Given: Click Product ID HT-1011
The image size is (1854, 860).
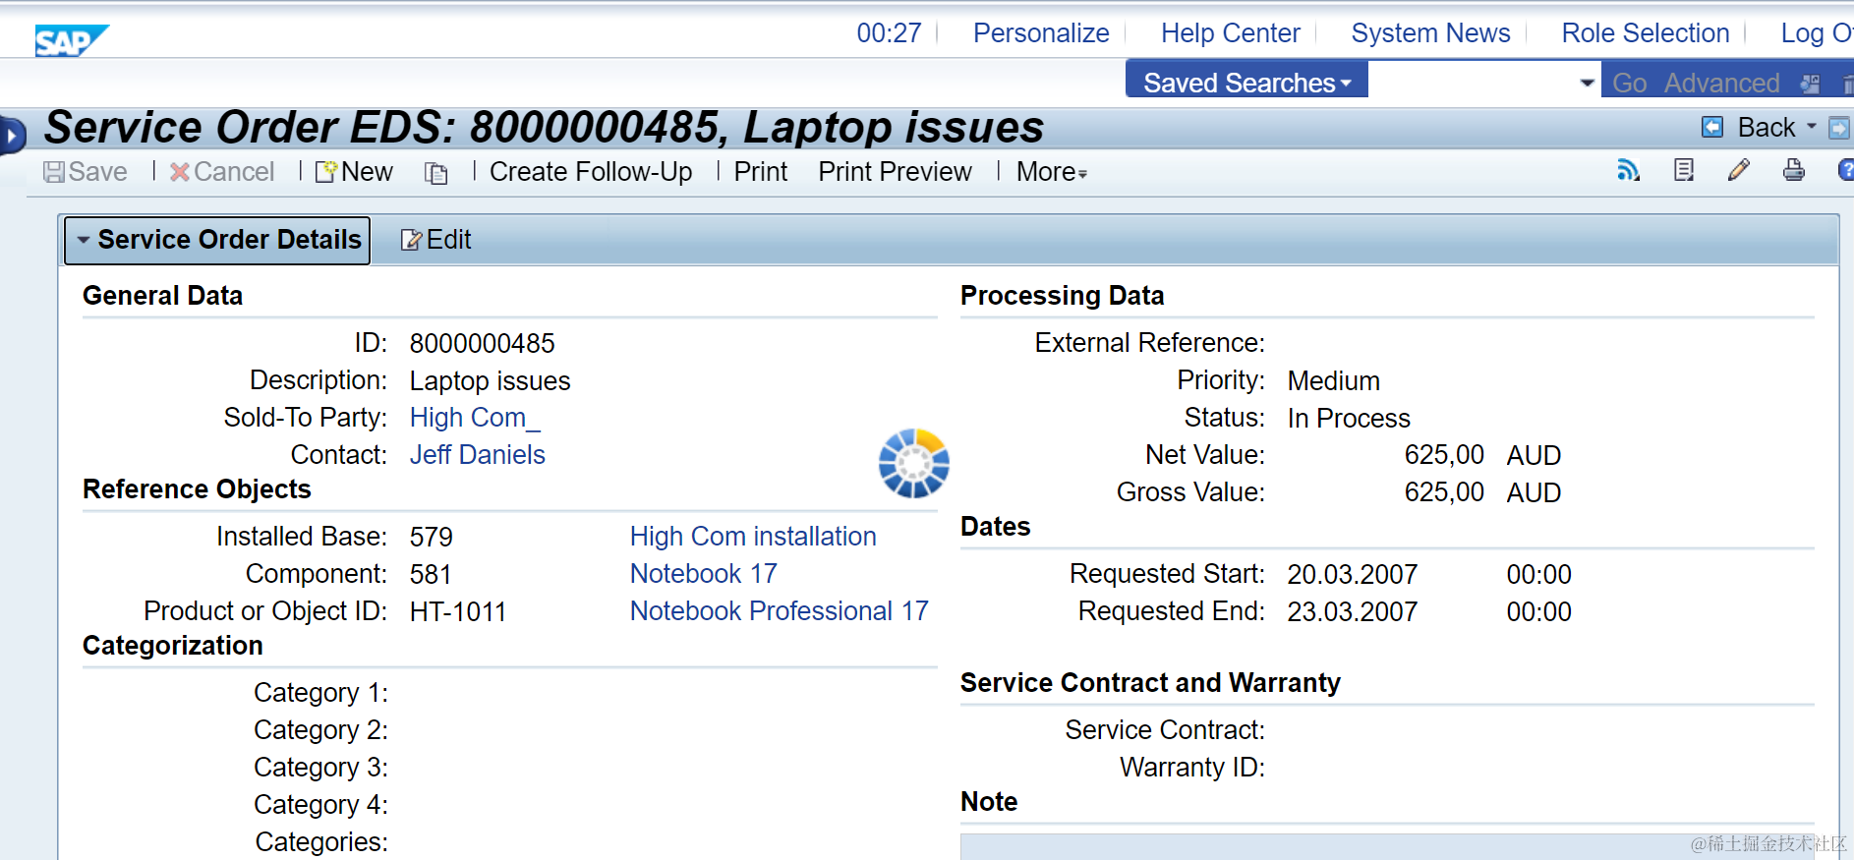Looking at the screenshot, I should (457, 612).
